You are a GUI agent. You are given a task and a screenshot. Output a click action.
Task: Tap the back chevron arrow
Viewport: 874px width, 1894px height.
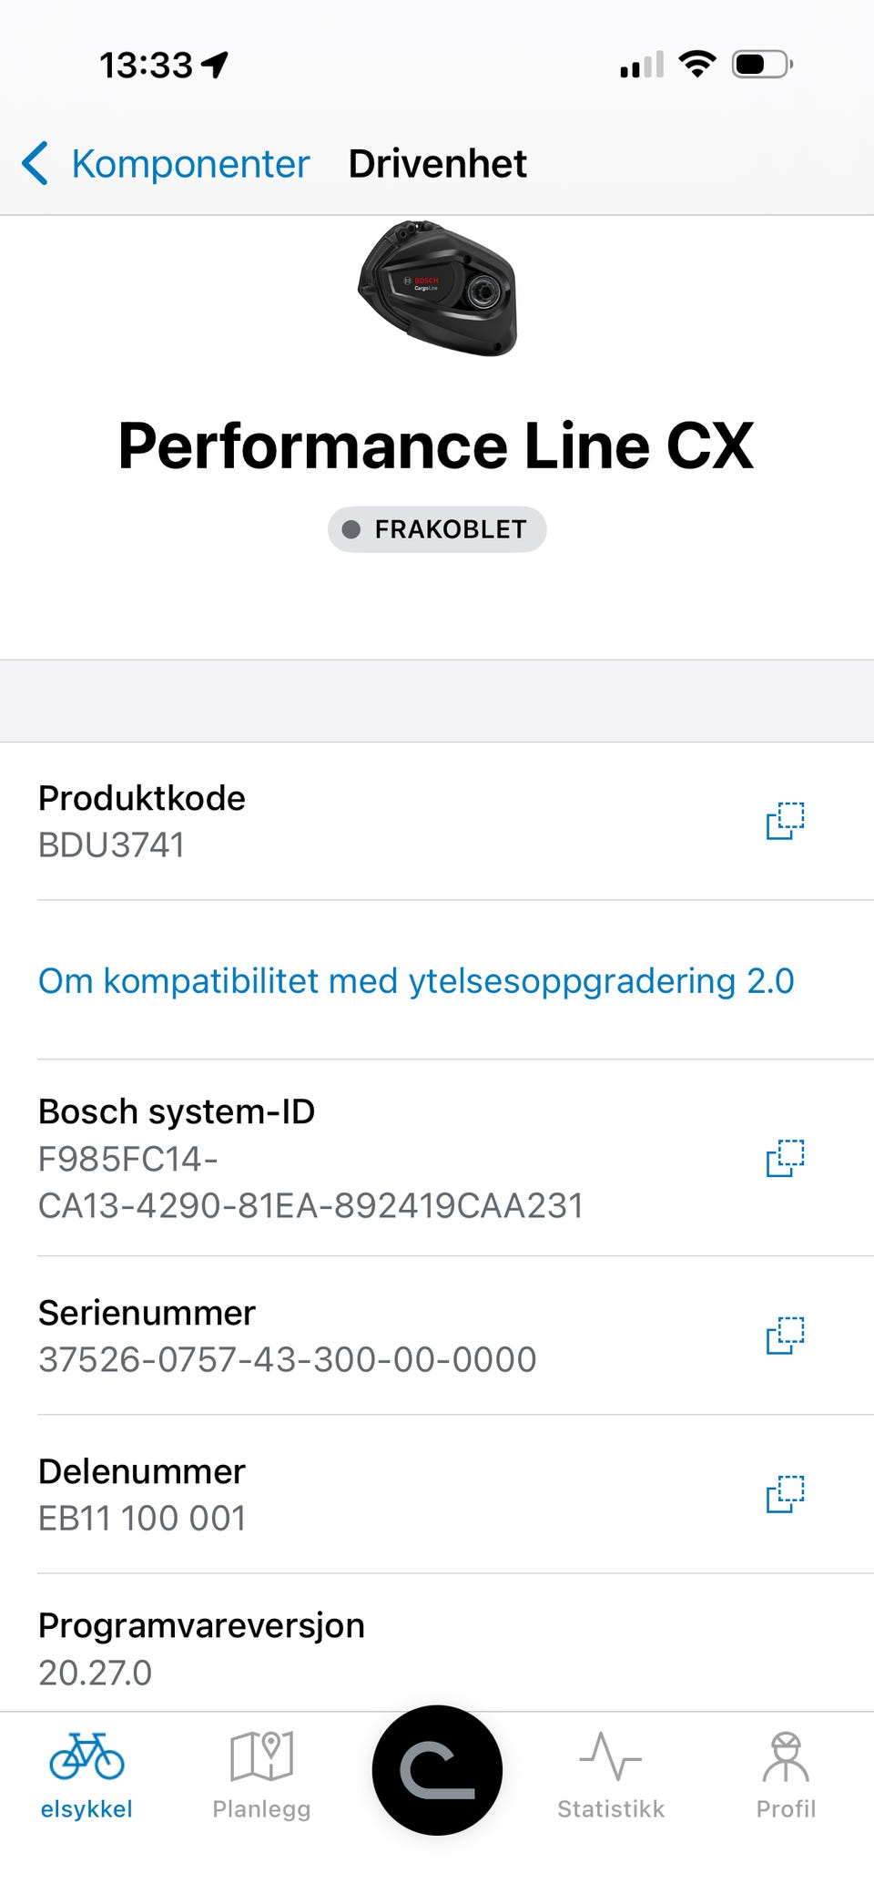[x=35, y=164]
